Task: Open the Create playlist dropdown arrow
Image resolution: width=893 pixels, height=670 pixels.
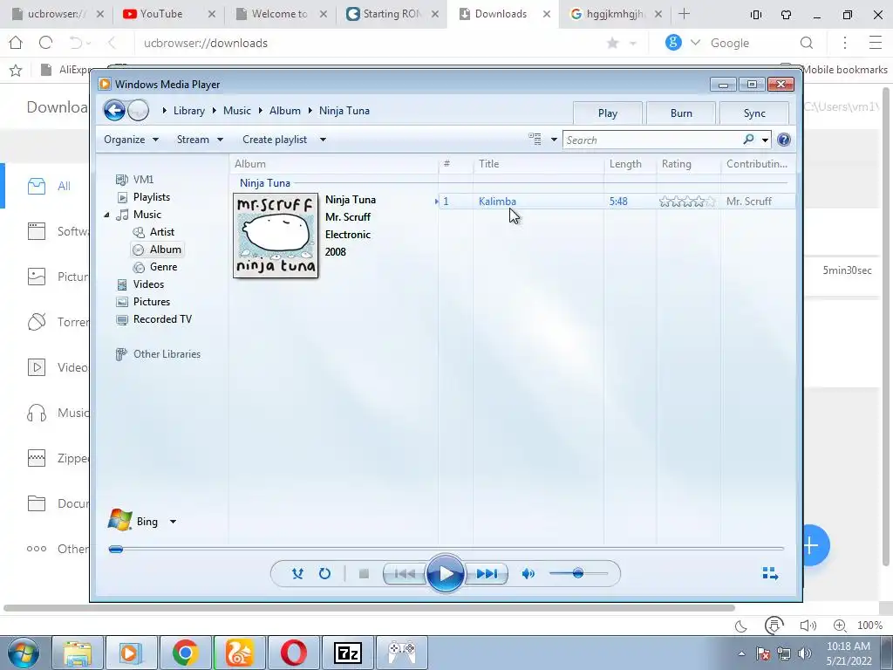Action: pyautogui.click(x=323, y=140)
